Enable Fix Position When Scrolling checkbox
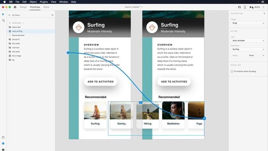The image size is (268, 151). [232, 71]
